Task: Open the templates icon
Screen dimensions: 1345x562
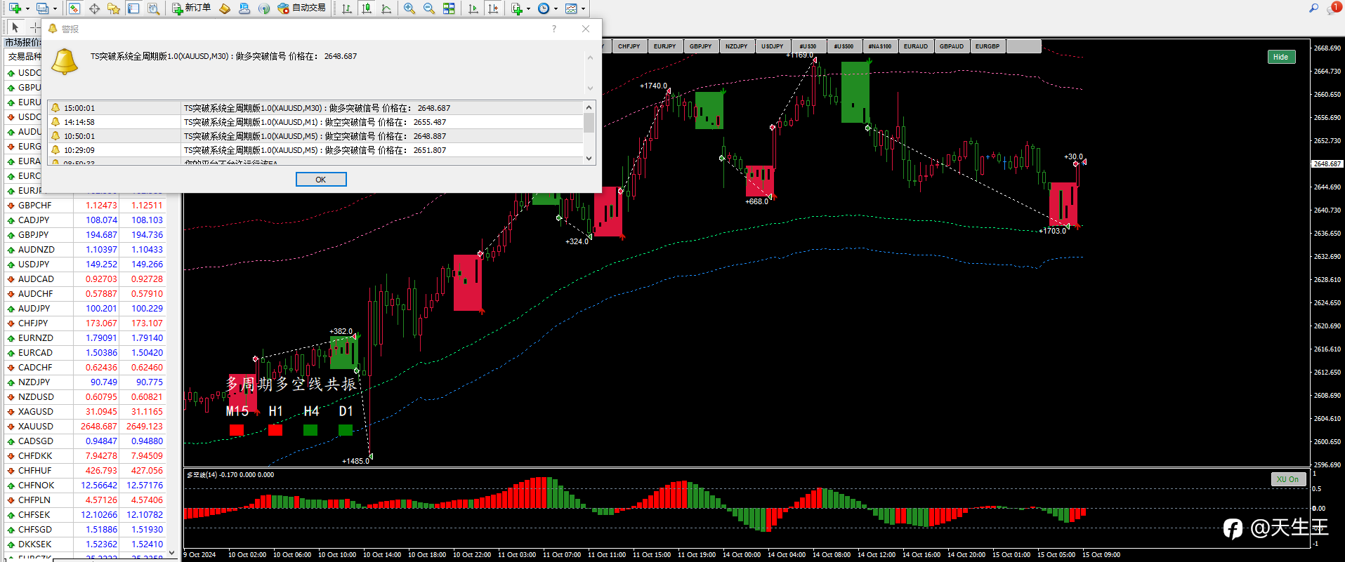Action: pos(571,8)
